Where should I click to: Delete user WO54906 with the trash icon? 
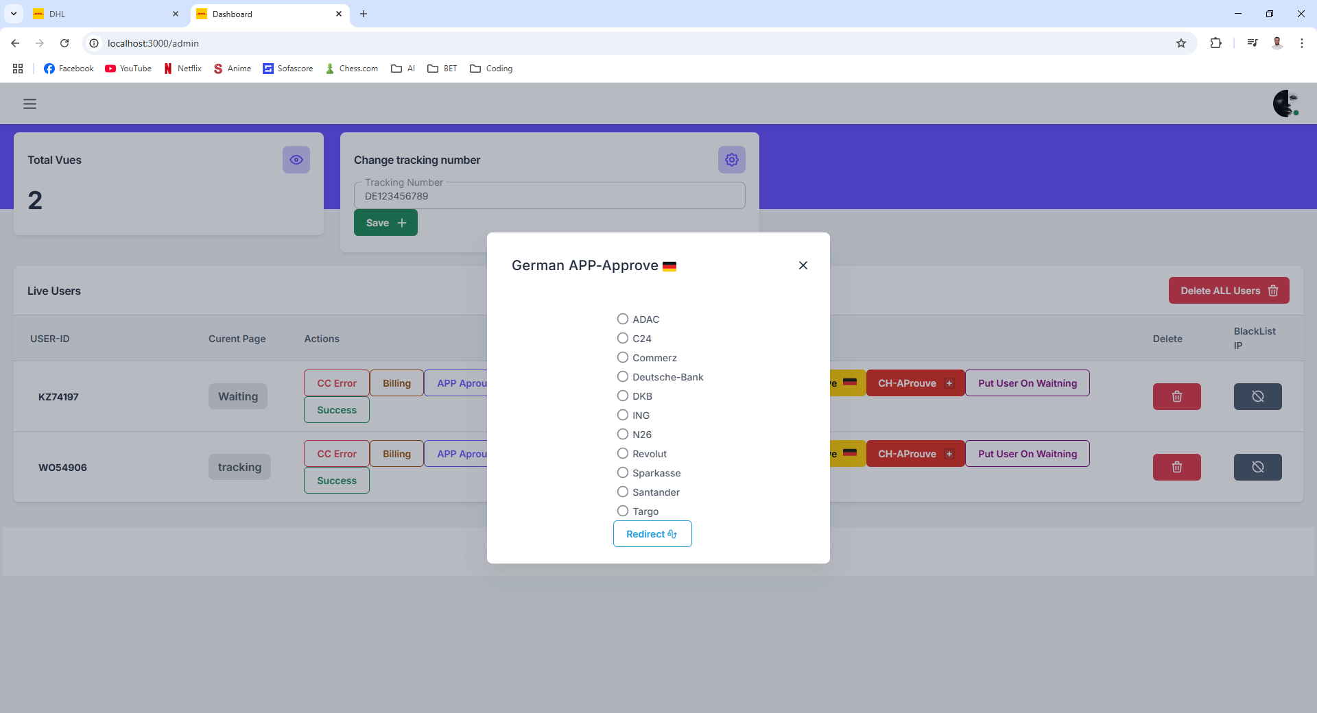point(1177,467)
